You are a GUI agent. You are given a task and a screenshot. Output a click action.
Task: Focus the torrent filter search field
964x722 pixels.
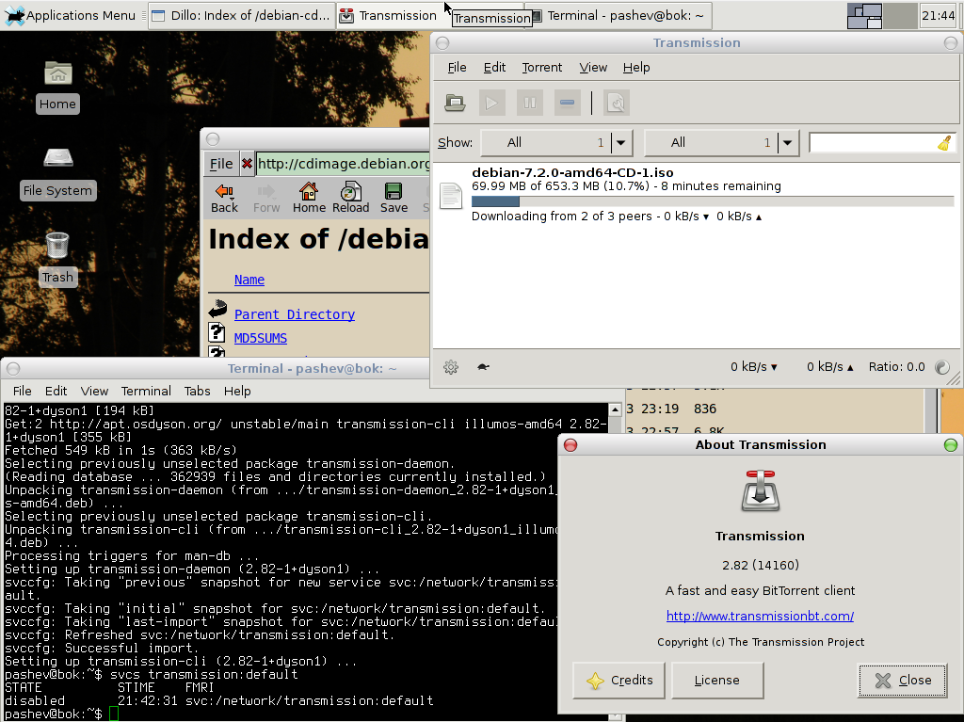coord(874,143)
